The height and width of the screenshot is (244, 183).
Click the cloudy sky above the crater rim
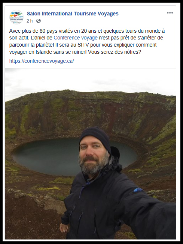(x=90, y=81)
